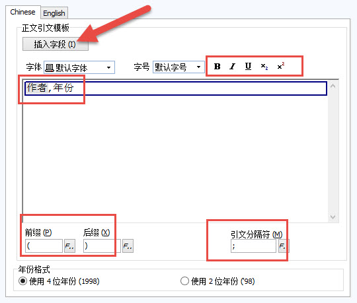The image size is (357, 303).
Task: Apply superscript formatting icon
Action: click(281, 67)
